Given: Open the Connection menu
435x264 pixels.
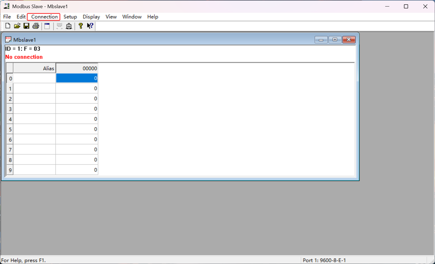Looking at the screenshot, I should (x=44, y=17).
